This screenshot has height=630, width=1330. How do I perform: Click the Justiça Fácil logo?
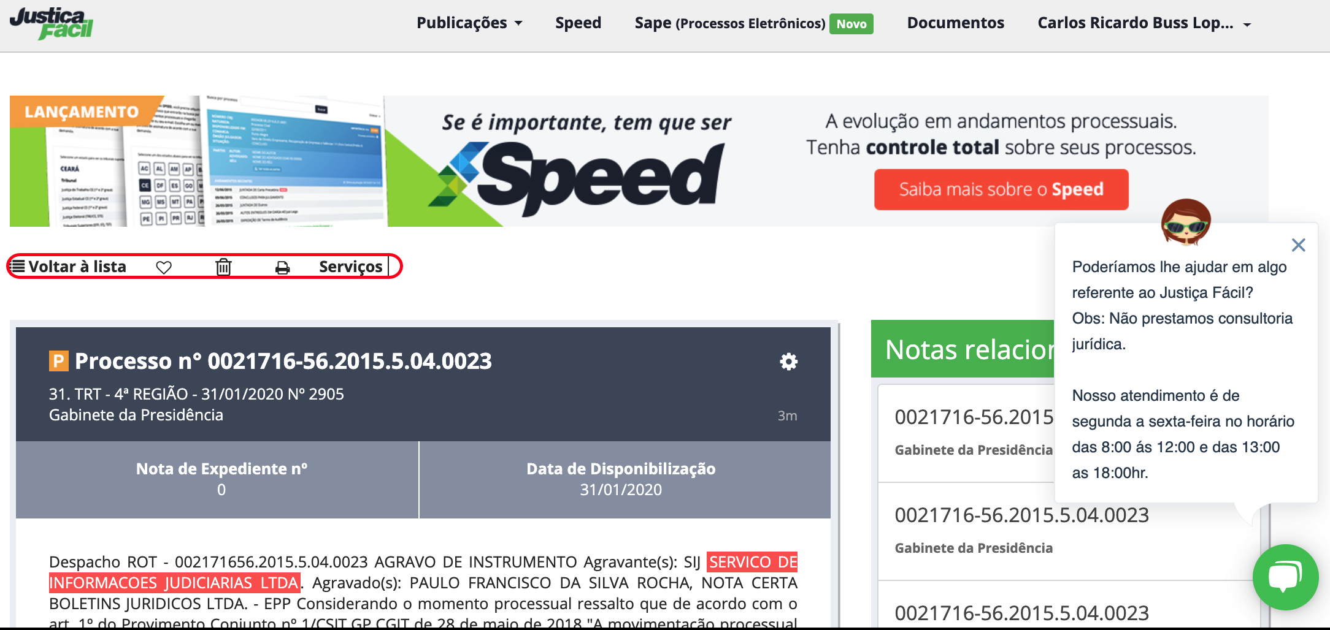point(52,23)
